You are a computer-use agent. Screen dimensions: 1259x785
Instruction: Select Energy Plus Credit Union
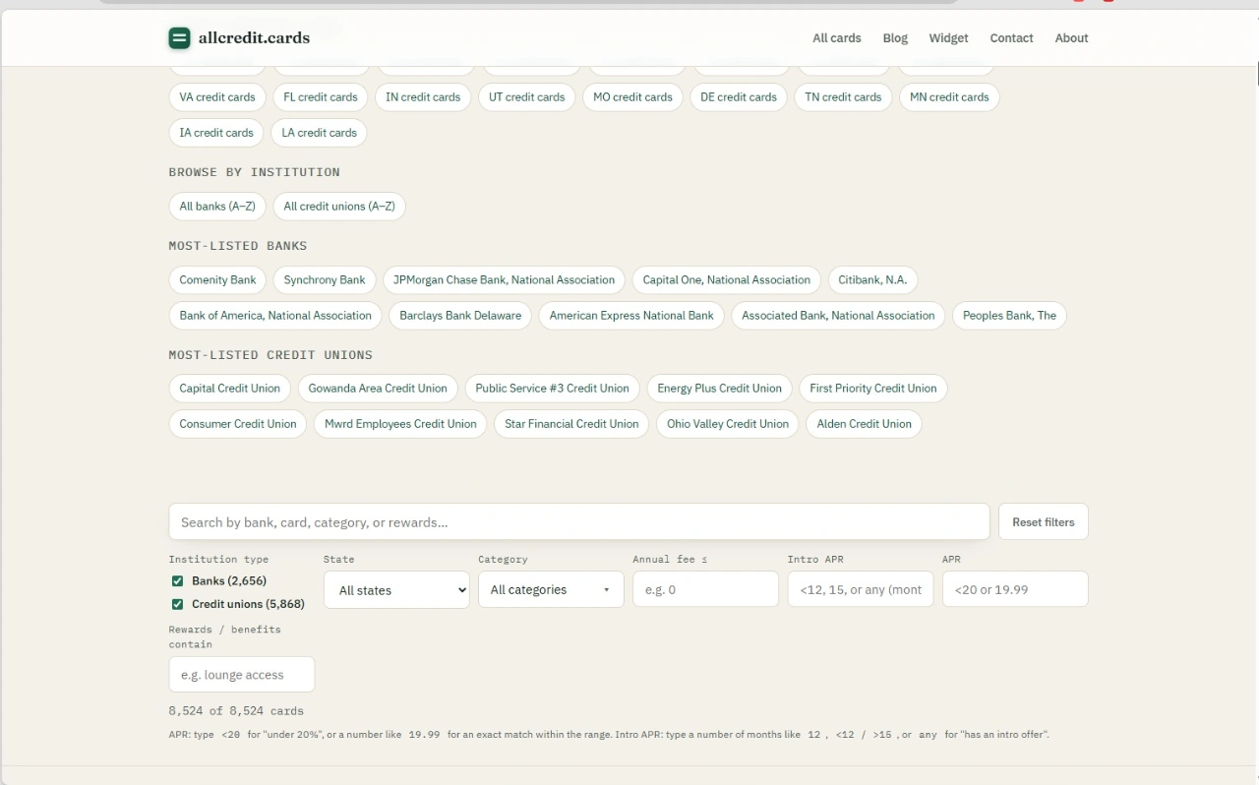coord(719,389)
